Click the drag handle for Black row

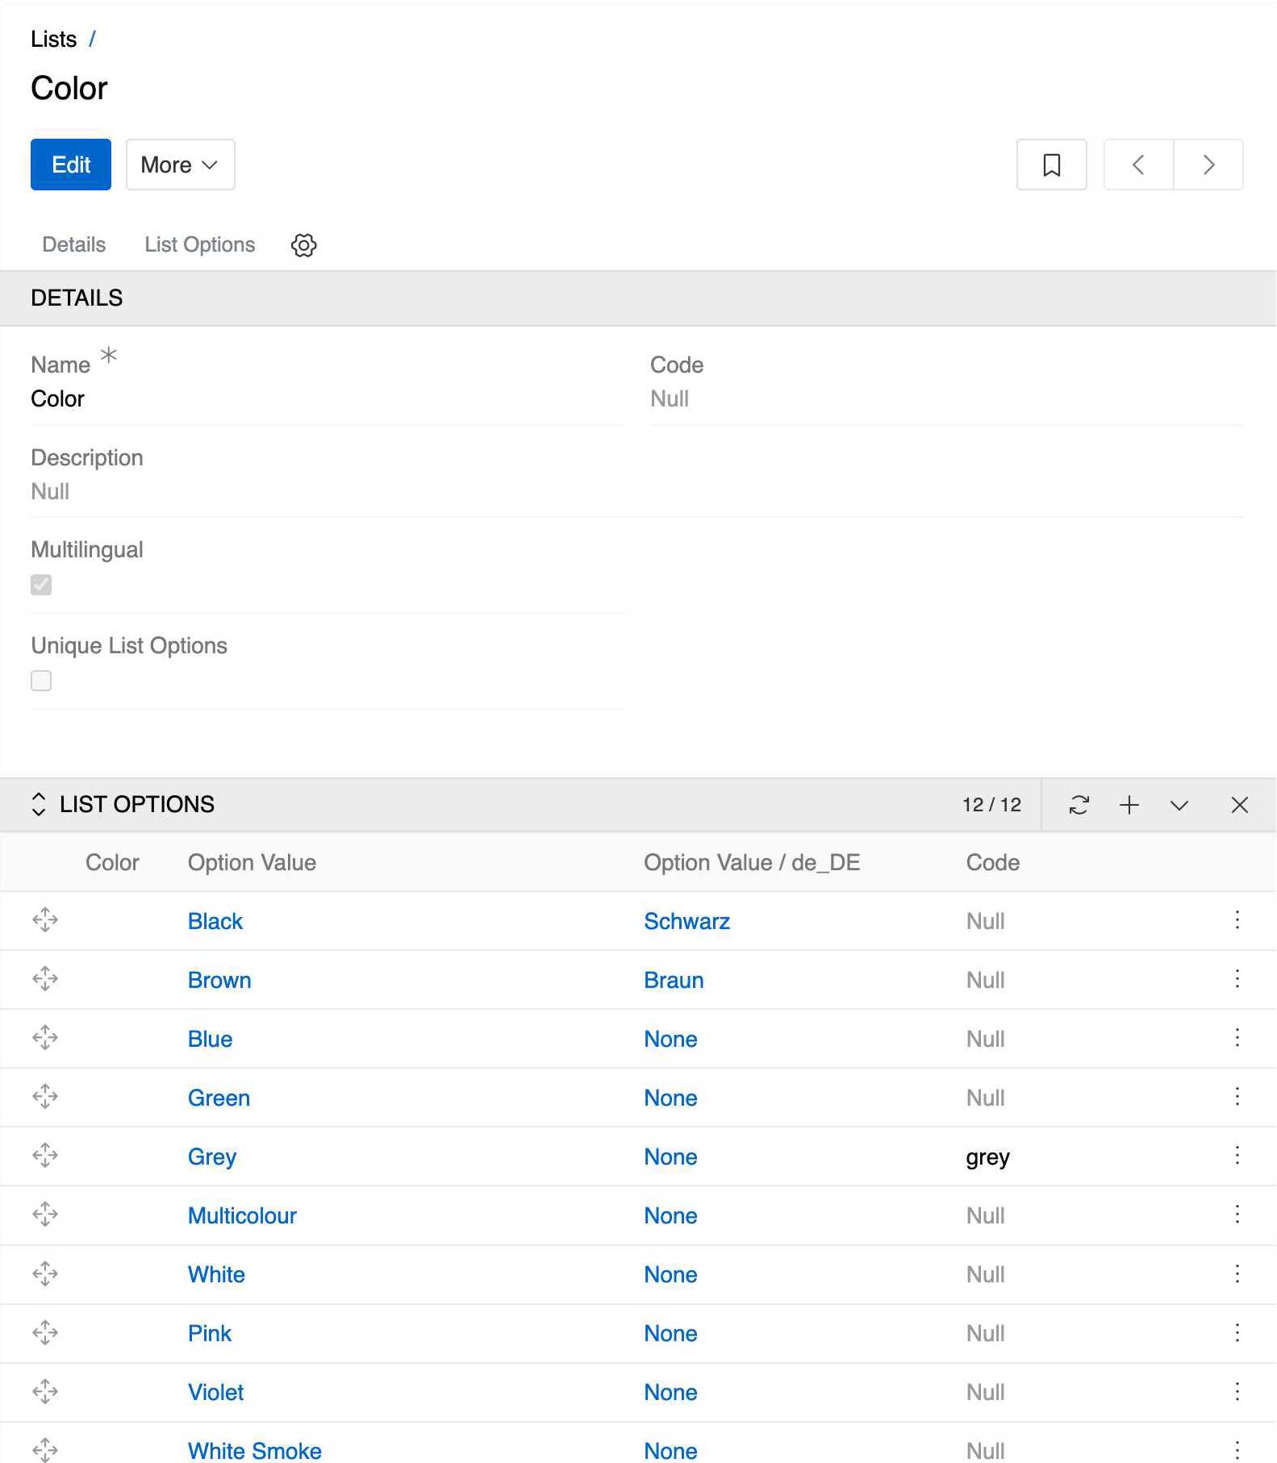(45, 920)
